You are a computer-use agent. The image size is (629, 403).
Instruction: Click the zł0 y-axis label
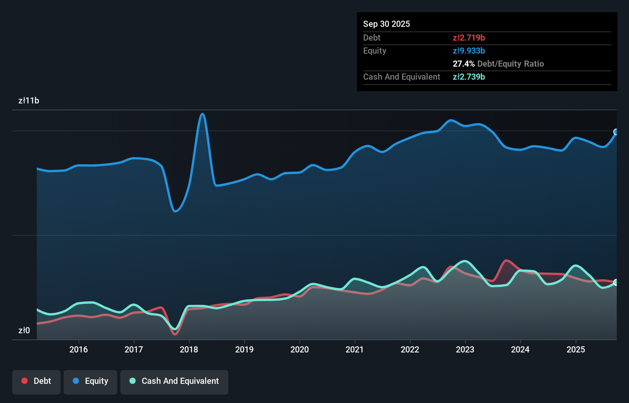click(24, 330)
